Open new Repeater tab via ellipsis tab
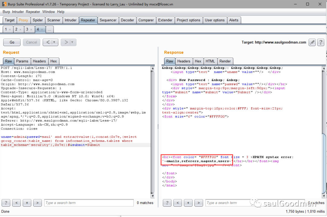 [49, 29]
